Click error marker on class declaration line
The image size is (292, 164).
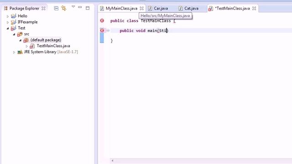pos(102,20)
